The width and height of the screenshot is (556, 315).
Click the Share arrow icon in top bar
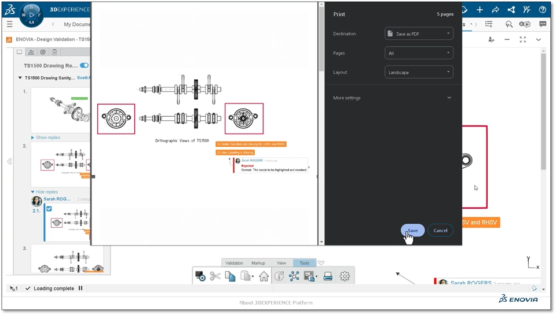(x=495, y=10)
